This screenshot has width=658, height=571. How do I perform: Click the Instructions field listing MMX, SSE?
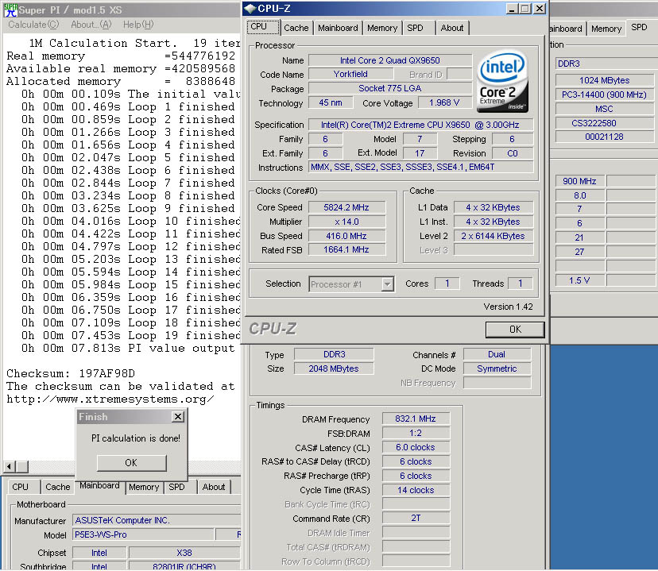(421, 168)
